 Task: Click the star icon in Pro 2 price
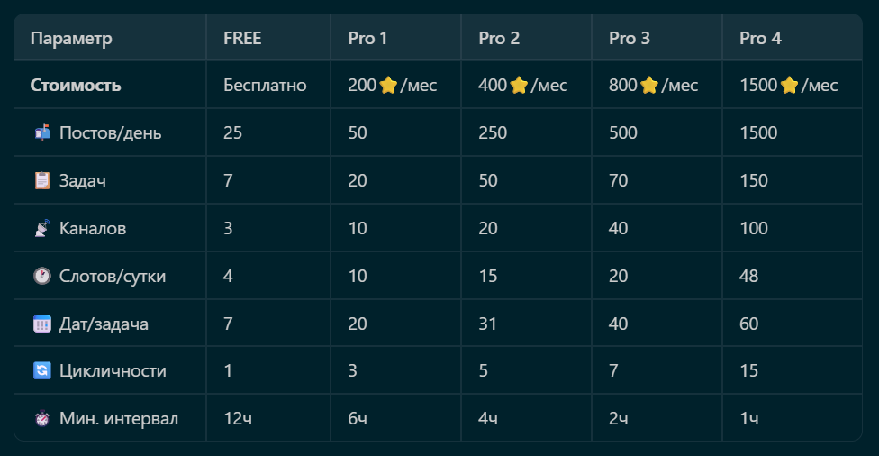click(x=519, y=86)
